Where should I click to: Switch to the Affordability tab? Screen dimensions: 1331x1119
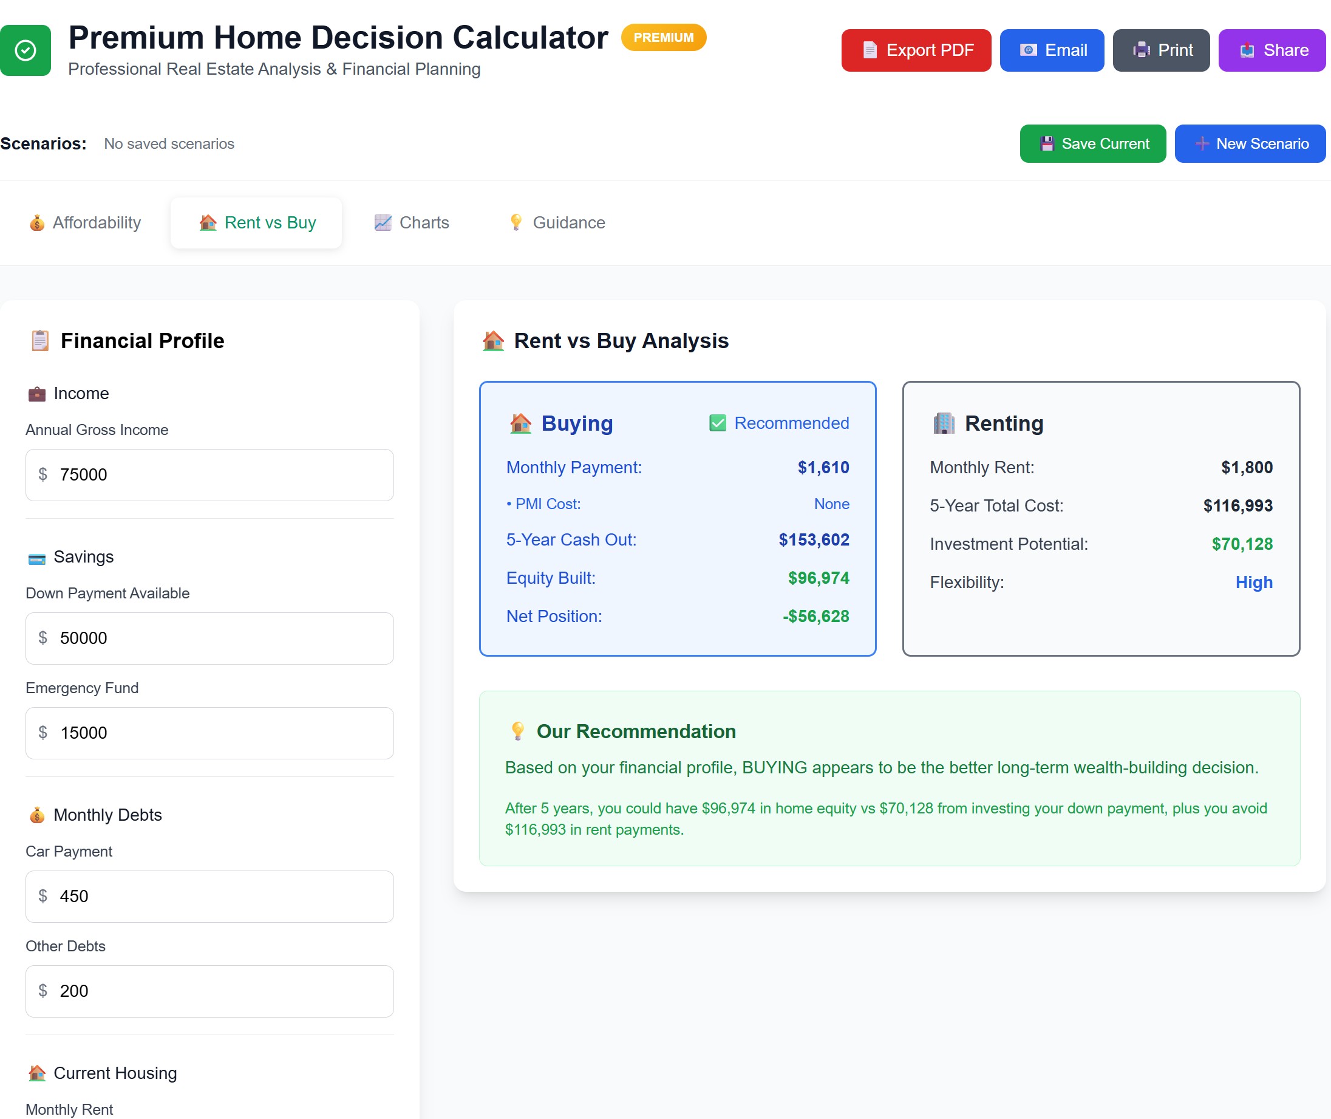84,222
